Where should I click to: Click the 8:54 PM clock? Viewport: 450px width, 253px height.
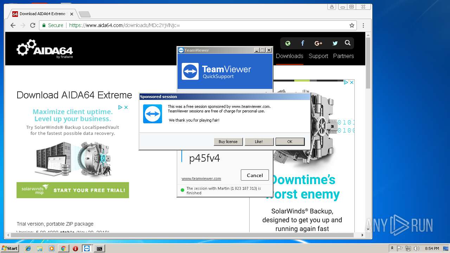pos(432,248)
